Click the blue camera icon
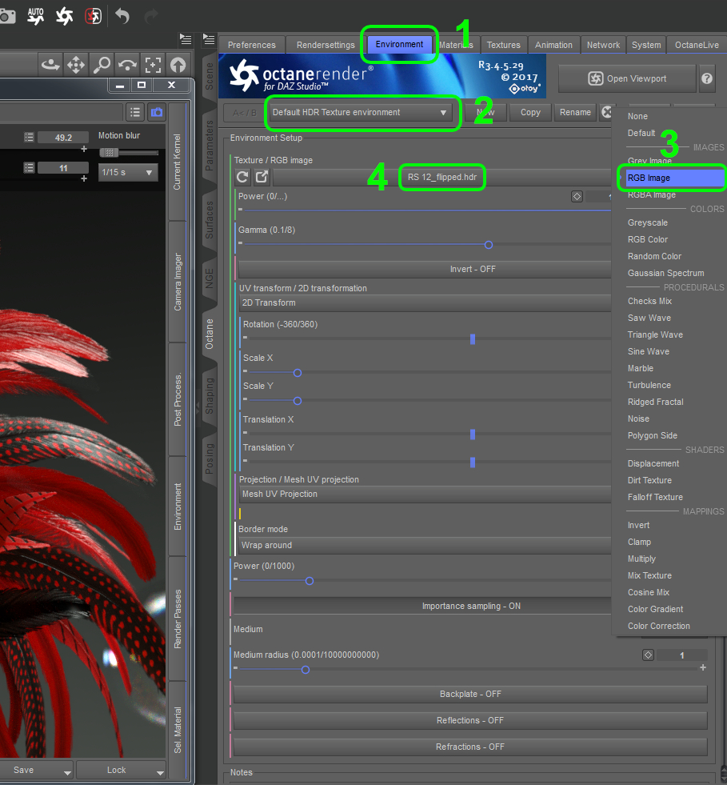The height and width of the screenshot is (785, 727). [x=158, y=113]
